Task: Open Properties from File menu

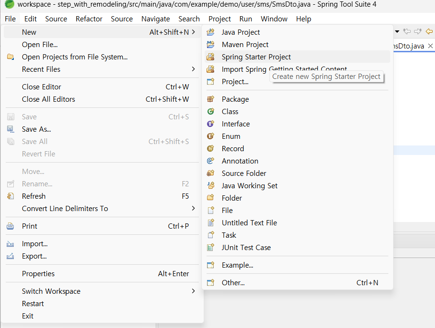Action: [102, 274]
